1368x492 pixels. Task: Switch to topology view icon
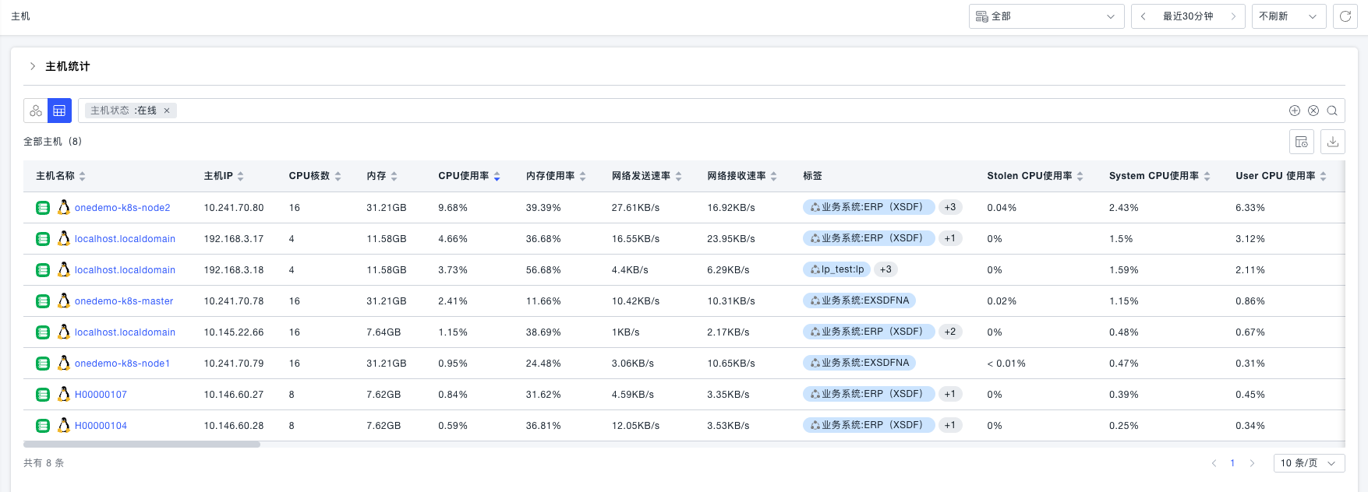pyautogui.click(x=36, y=111)
